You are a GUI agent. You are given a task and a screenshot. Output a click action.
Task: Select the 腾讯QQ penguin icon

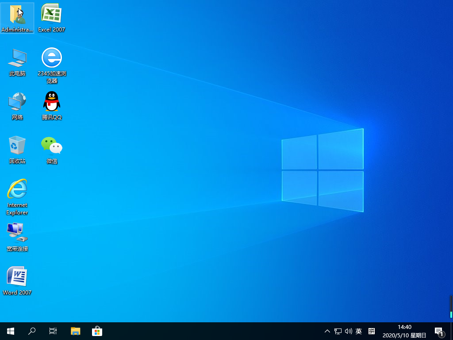tap(52, 105)
